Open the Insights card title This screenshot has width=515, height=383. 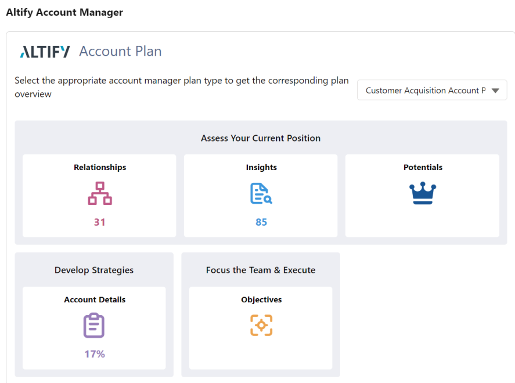pyautogui.click(x=261, y=167)
